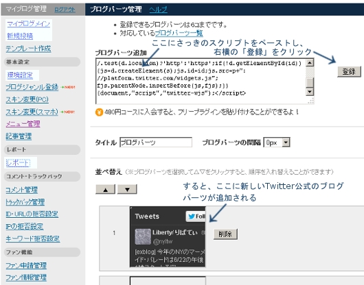Image resolution: width=364 pixels, height=285 pixels.
Task: Click the row number 1 in sort list
Action: [x=114, y=233]
